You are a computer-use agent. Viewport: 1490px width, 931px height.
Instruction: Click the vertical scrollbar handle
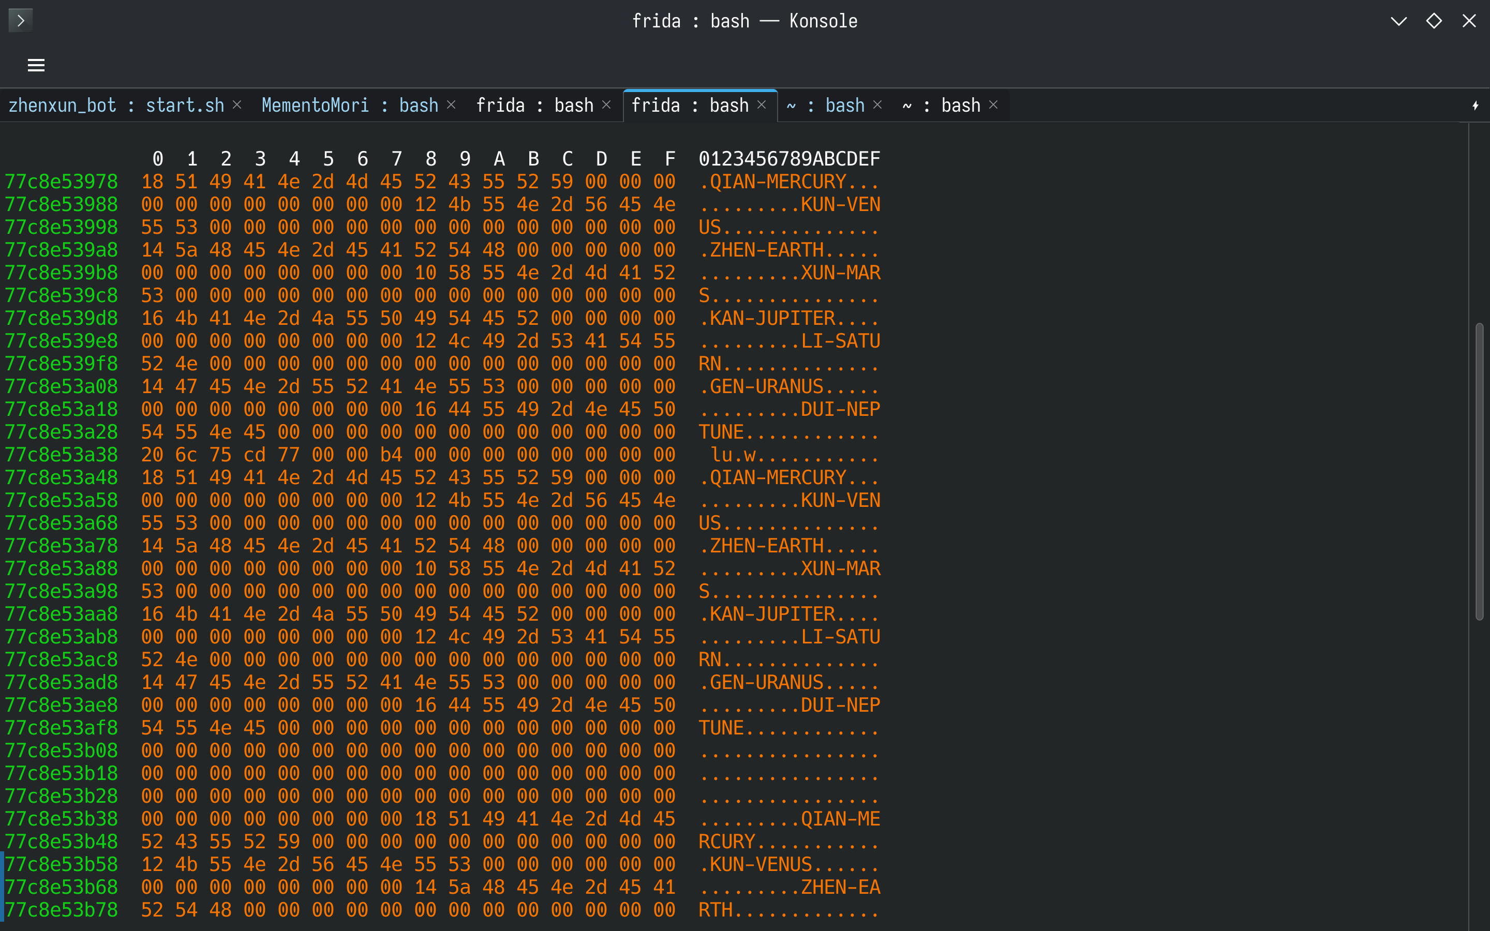1479,471
